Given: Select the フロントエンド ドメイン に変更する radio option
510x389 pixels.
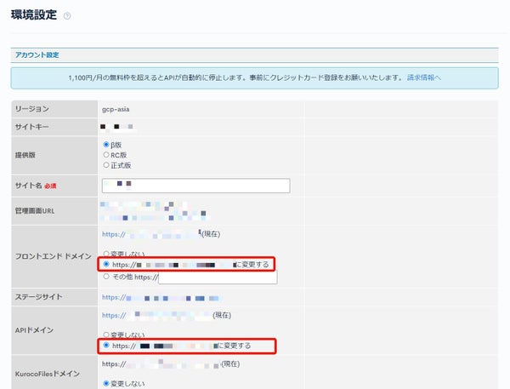Looking at the screenshot, I should 106,264.
